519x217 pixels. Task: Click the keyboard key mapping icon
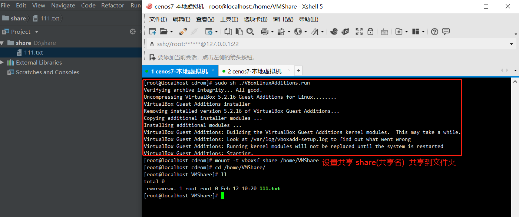point(384,32)
